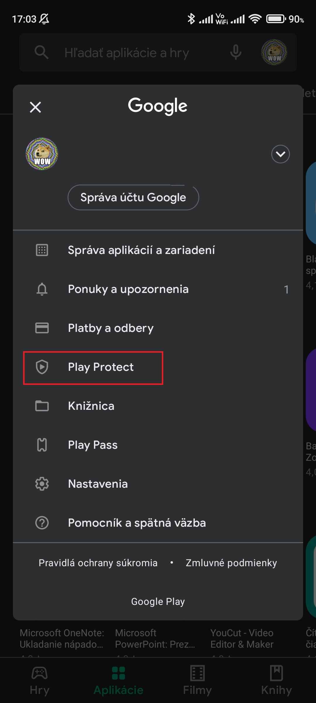The width and height of the screenshot is (316, 703).
Task: Tap the bell icon for Ponuky a upozornenia
Action: [42, 289]
